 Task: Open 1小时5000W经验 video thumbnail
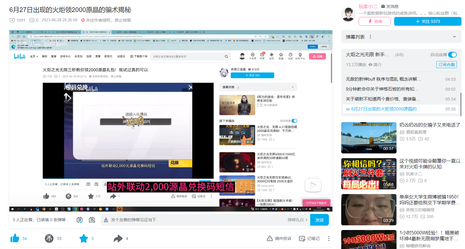point(369,239)
